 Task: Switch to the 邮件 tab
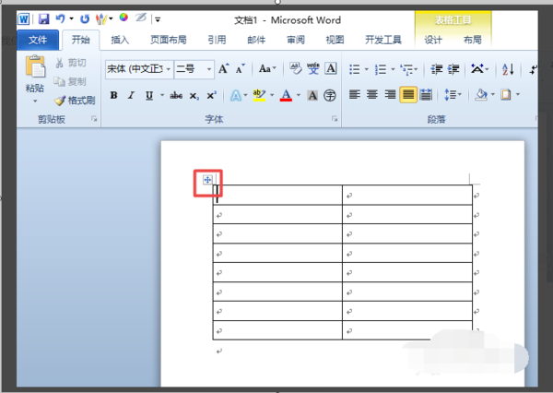point(256,40)
